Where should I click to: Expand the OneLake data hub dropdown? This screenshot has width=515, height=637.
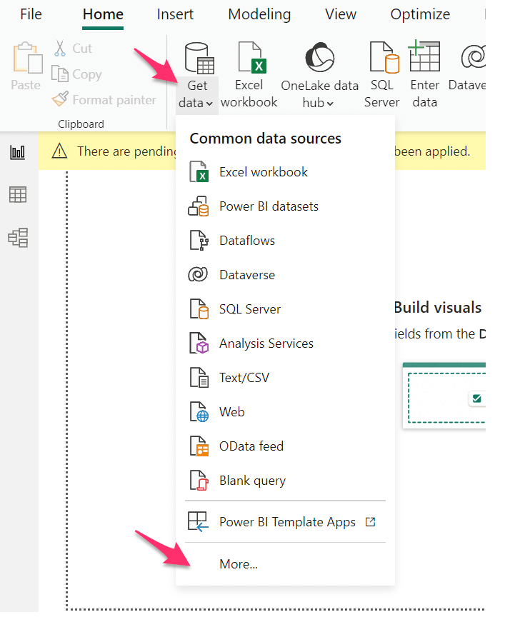(330, 104)
